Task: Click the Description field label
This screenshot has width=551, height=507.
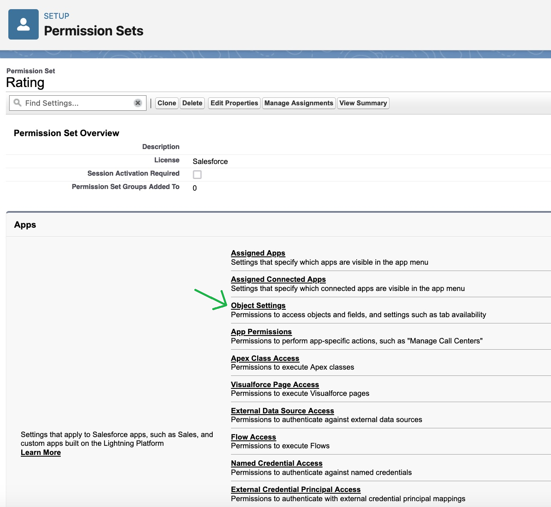Action: click(161, 147)
